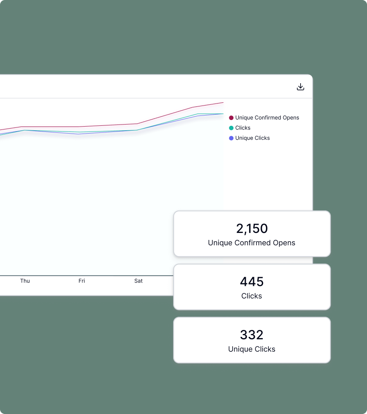Viewport: 367px width, 414px height.
Task: Click the teal Clicks legend dot
Action: (x=231, y=128)
